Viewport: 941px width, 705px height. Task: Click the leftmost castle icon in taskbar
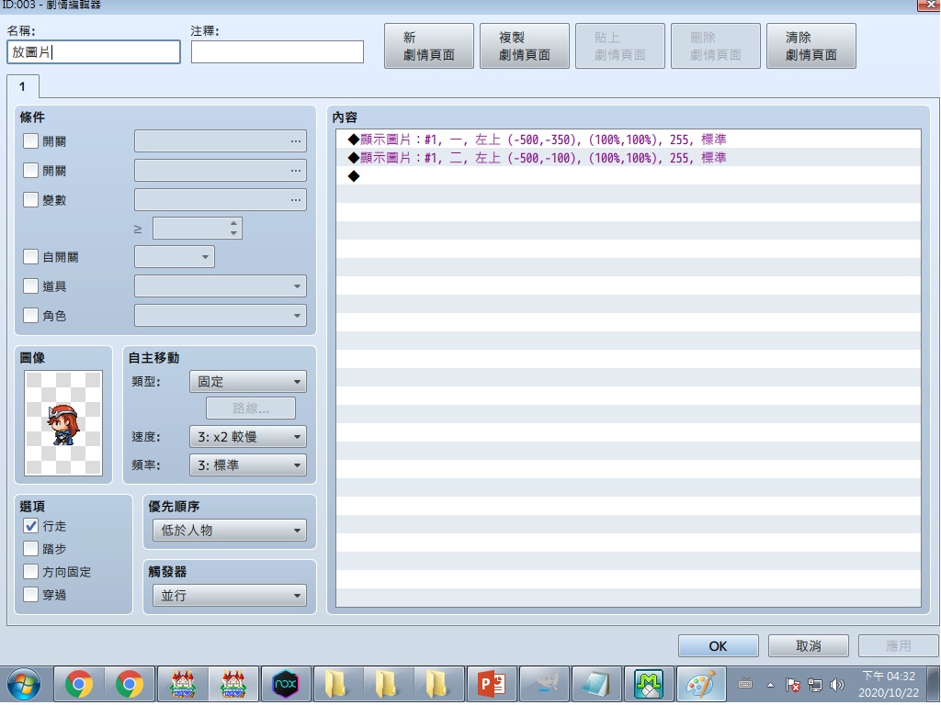pos(183,684)
